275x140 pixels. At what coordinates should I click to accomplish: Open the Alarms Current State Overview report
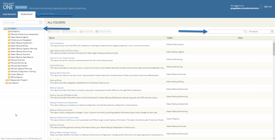pyautogui.click(x=62, y=58)
